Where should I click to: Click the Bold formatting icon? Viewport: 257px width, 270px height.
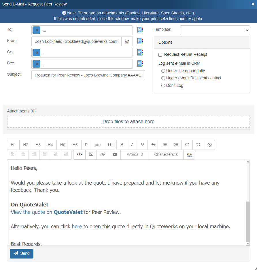[122, 145]
